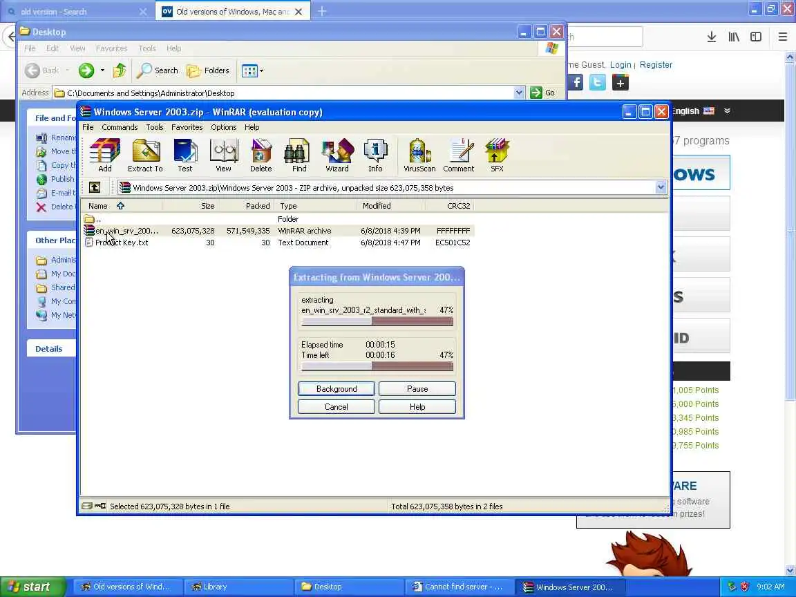The height and width of the screenshot is (597, 796).
Task: Open Firefox library icon
Action: point(734,37)
